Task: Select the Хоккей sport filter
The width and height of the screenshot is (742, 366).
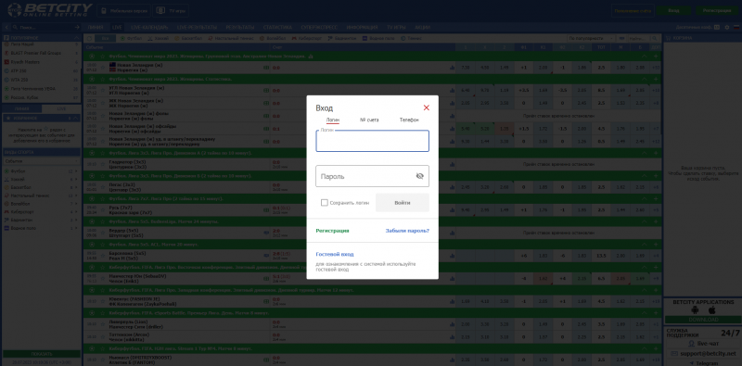Action: point(158,38)
